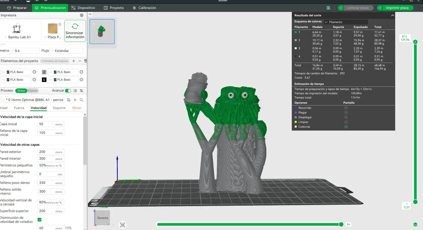Uncheck Disminución de velocidad de voladizo
The image size is (423, 230).
(39, 220)
